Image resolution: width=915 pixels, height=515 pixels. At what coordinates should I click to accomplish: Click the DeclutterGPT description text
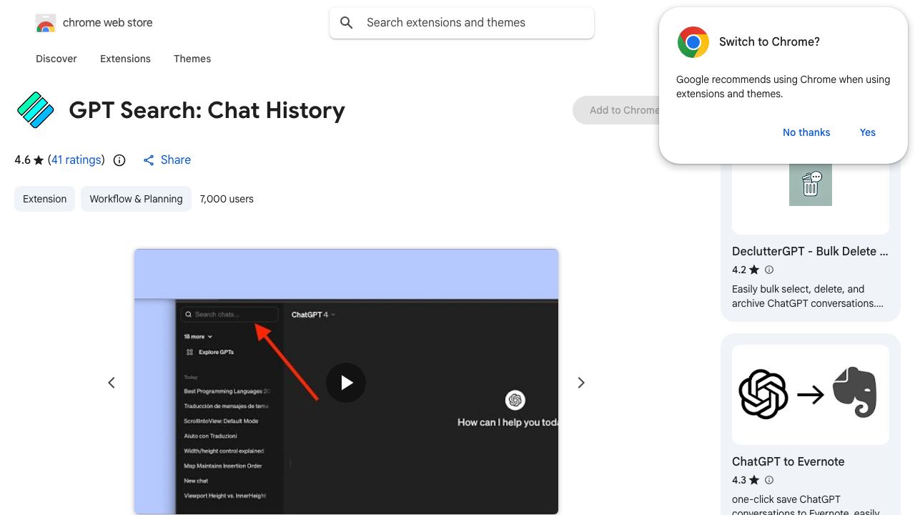coord(808,296)
